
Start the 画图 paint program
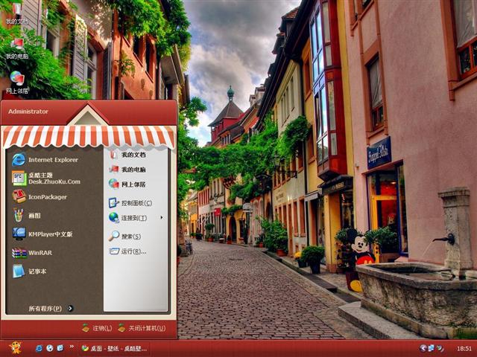27,216
